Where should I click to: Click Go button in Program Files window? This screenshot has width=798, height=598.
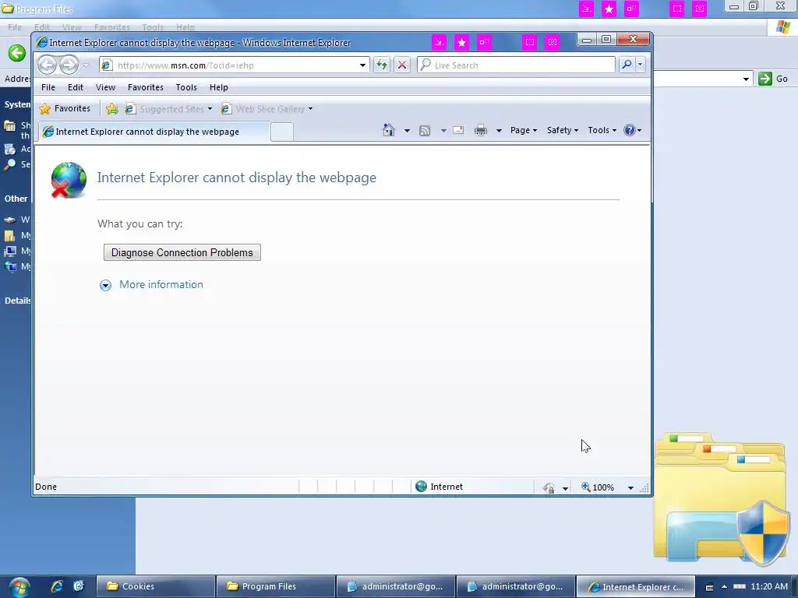tap(773, 79)
